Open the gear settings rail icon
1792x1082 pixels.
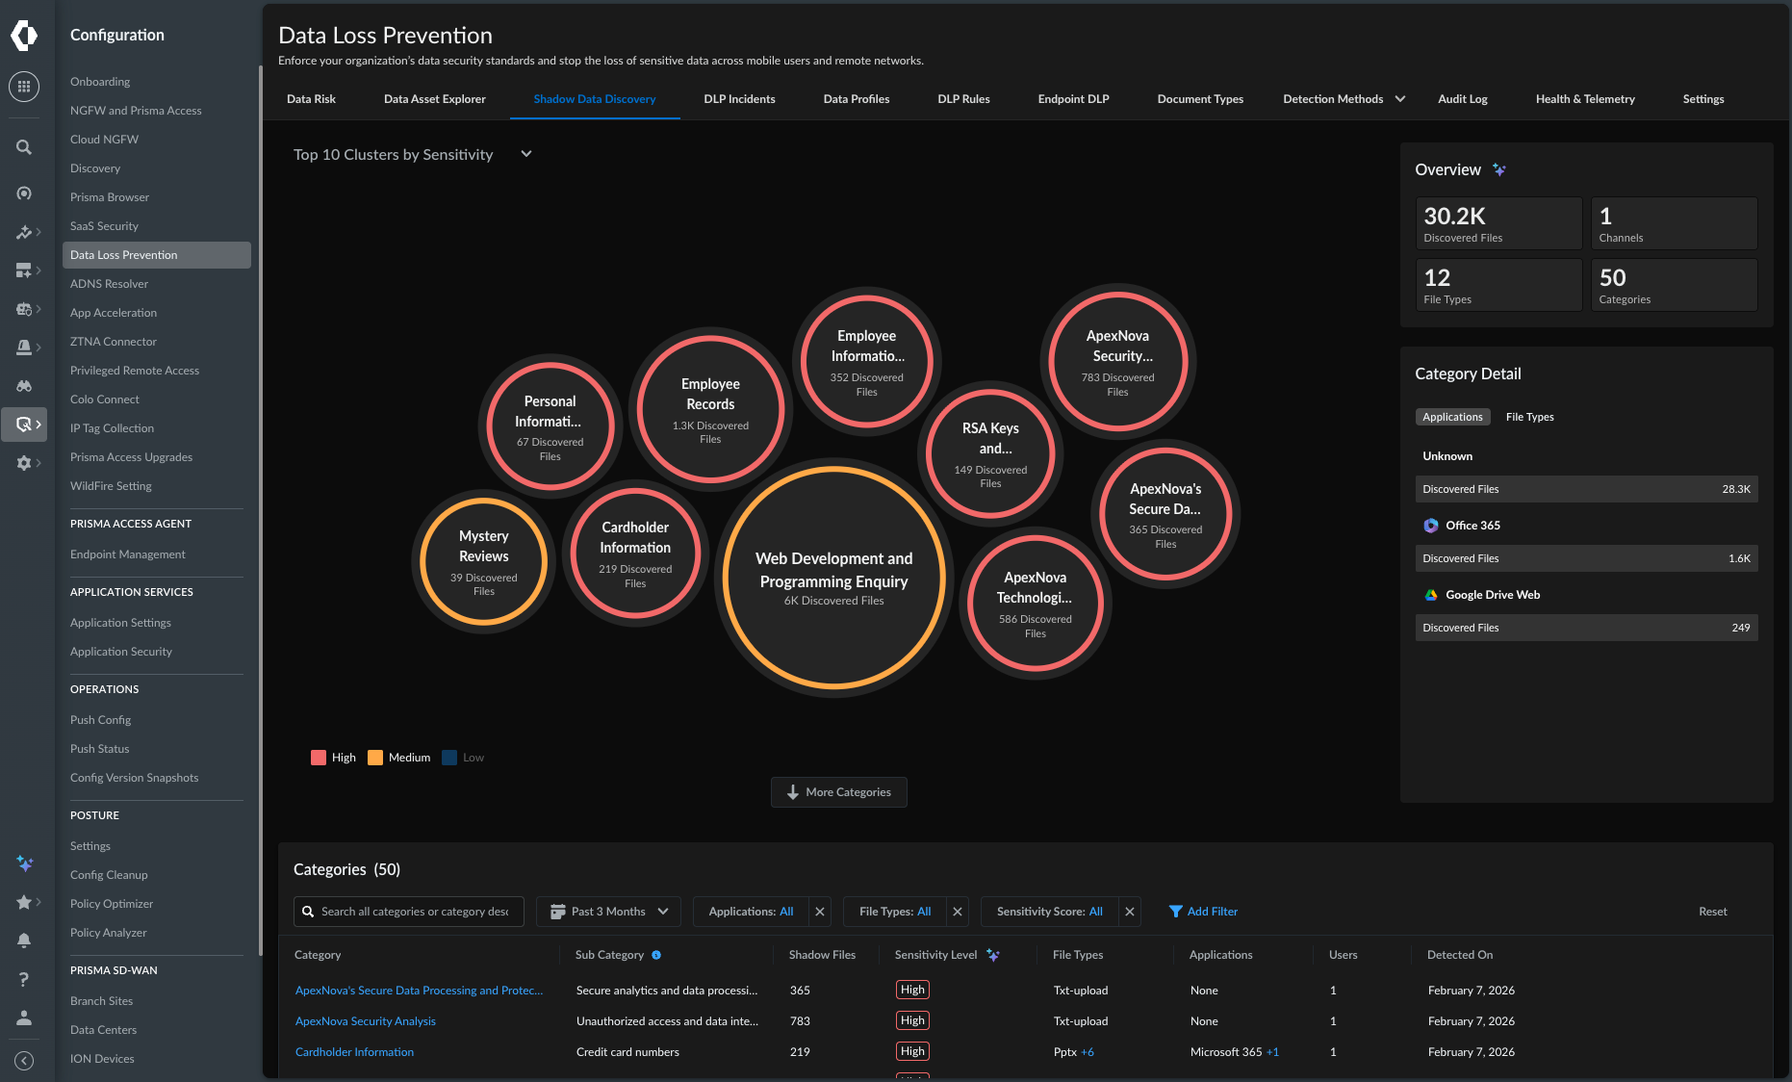tap(24, 463)
